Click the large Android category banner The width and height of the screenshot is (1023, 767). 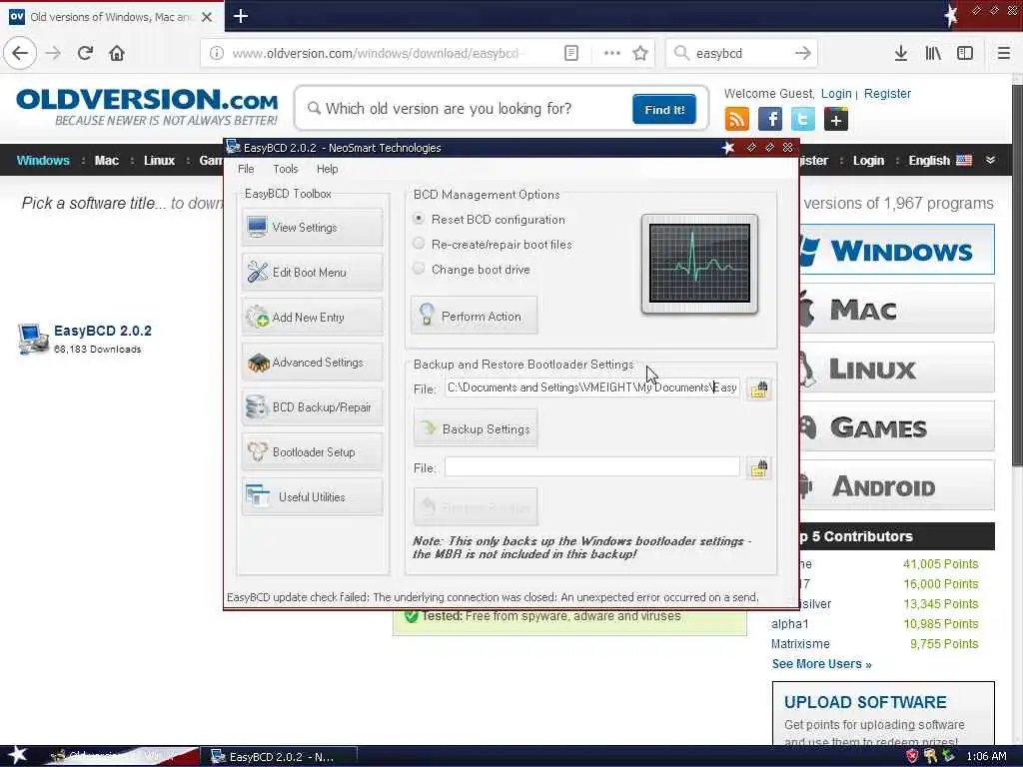pyautogui.click(x=897, y=485)
